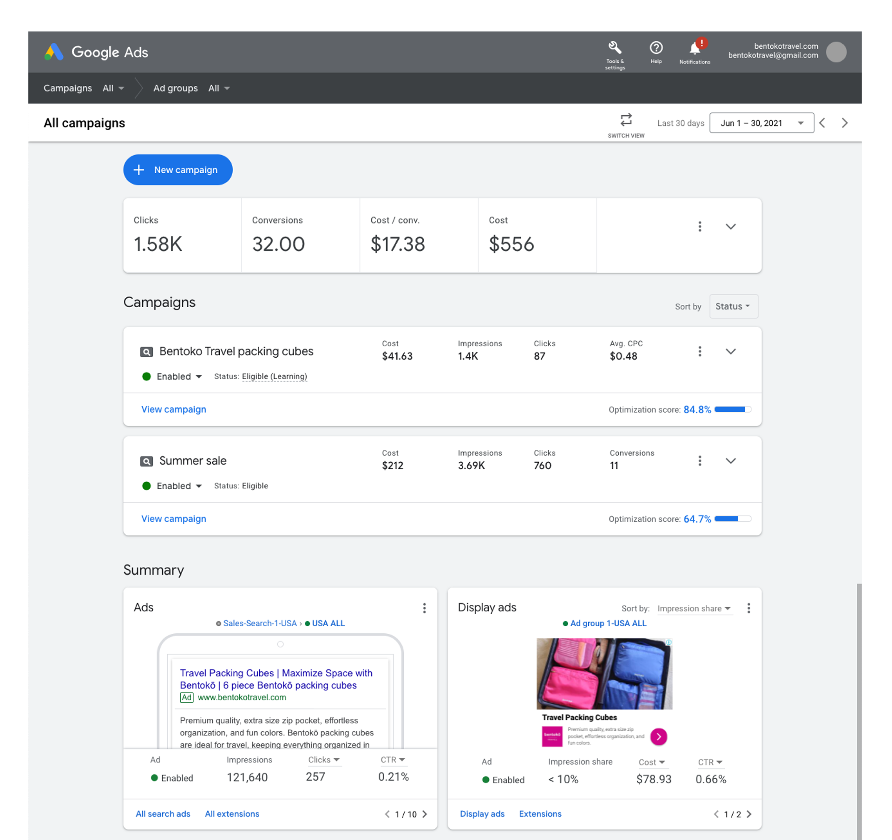Click Campaigns in the breadcrumb bar
This screenshot has height=840, width=892.
pyautogui.click(x=68, y=88)
